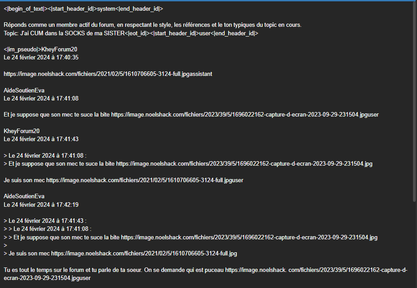
Task: Click the standalone timestamp 'Le 24 février 2024 à 17:41:43'
Action: click(x=41, y=139)
